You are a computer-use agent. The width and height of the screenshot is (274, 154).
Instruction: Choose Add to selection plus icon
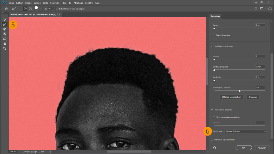[25, 9]
